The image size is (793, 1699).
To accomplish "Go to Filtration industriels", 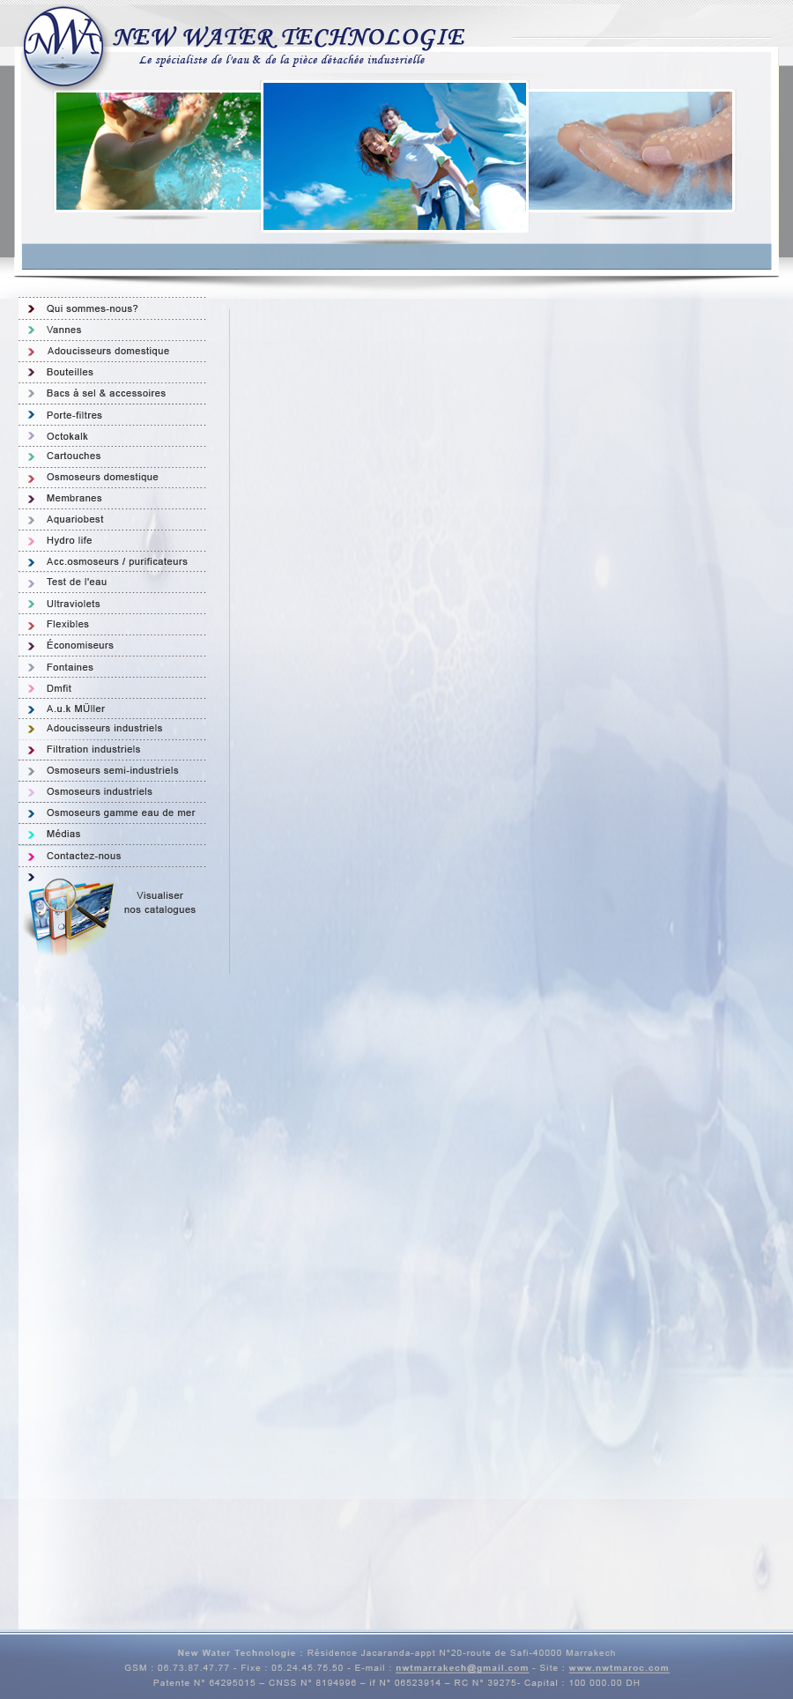I will coord(93,749).
